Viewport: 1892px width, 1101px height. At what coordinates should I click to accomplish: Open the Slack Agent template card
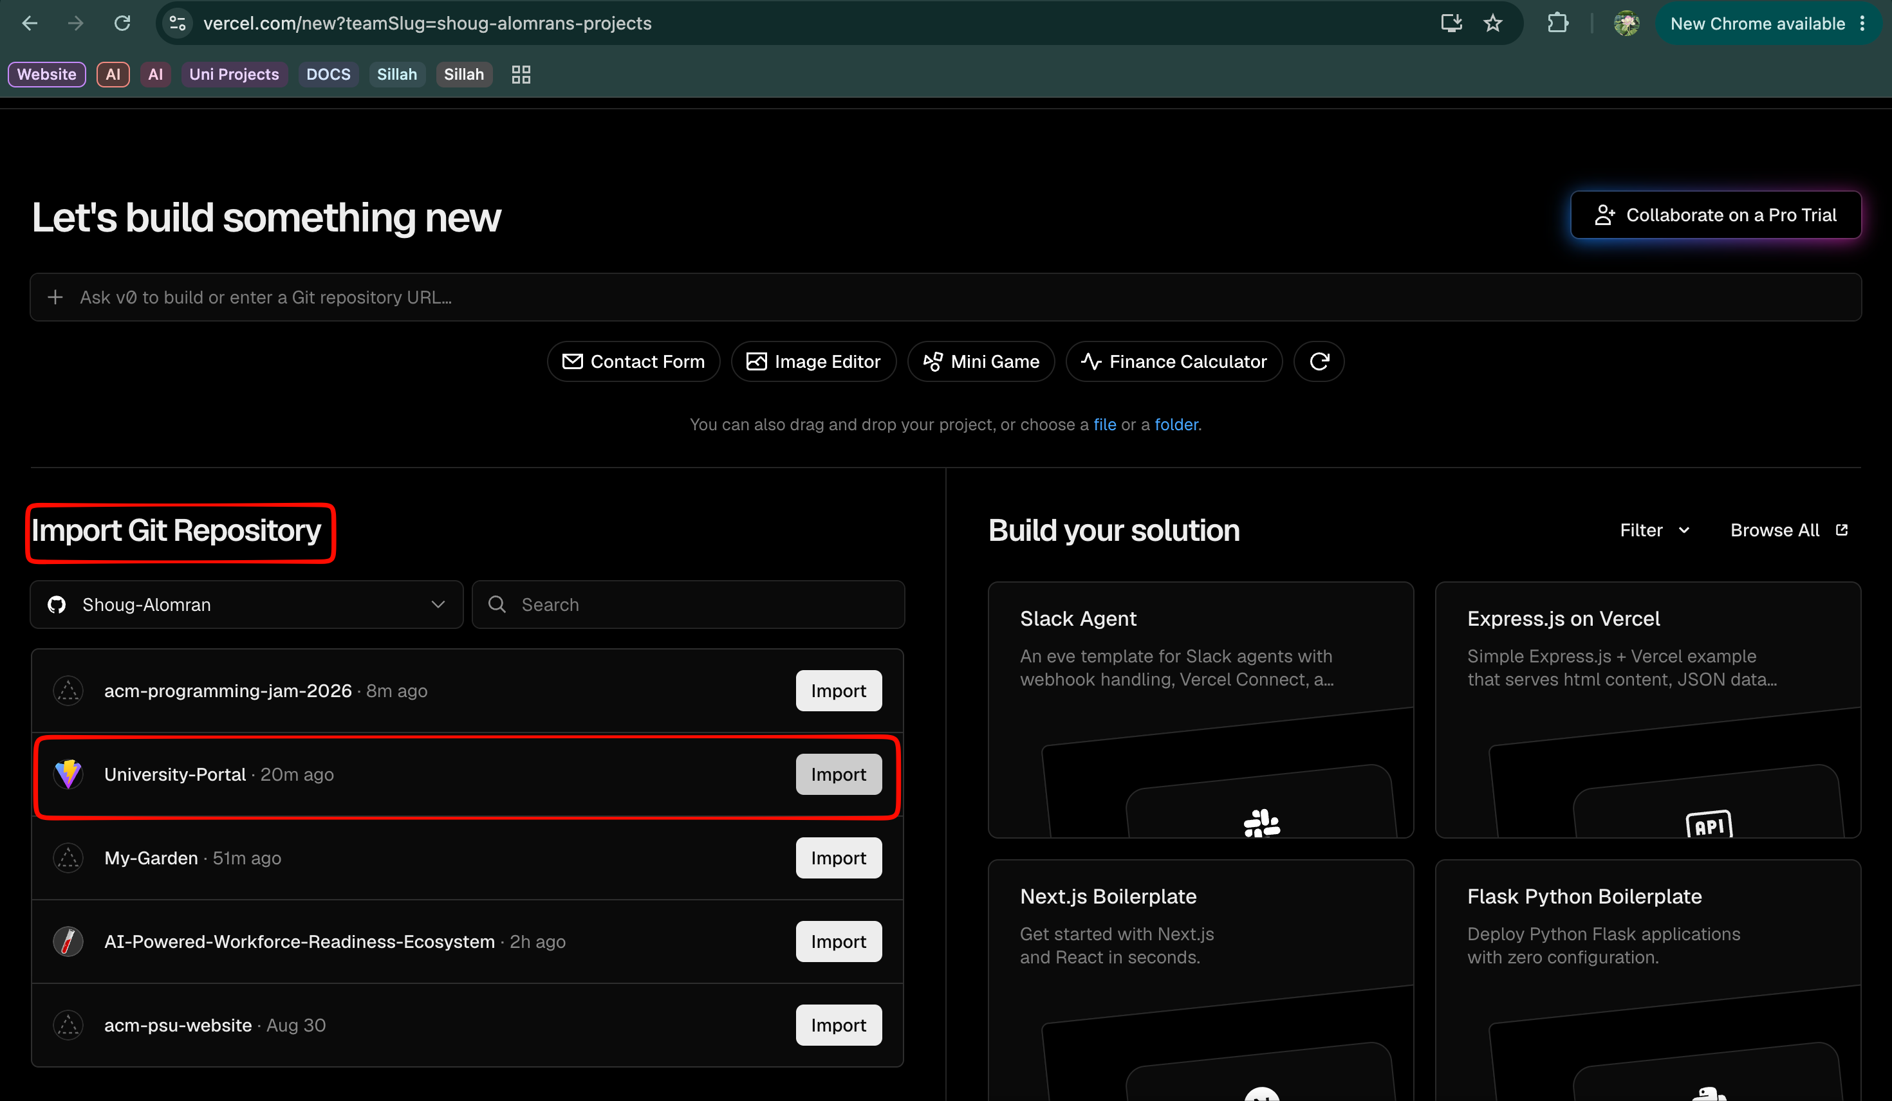(1201, 709)
